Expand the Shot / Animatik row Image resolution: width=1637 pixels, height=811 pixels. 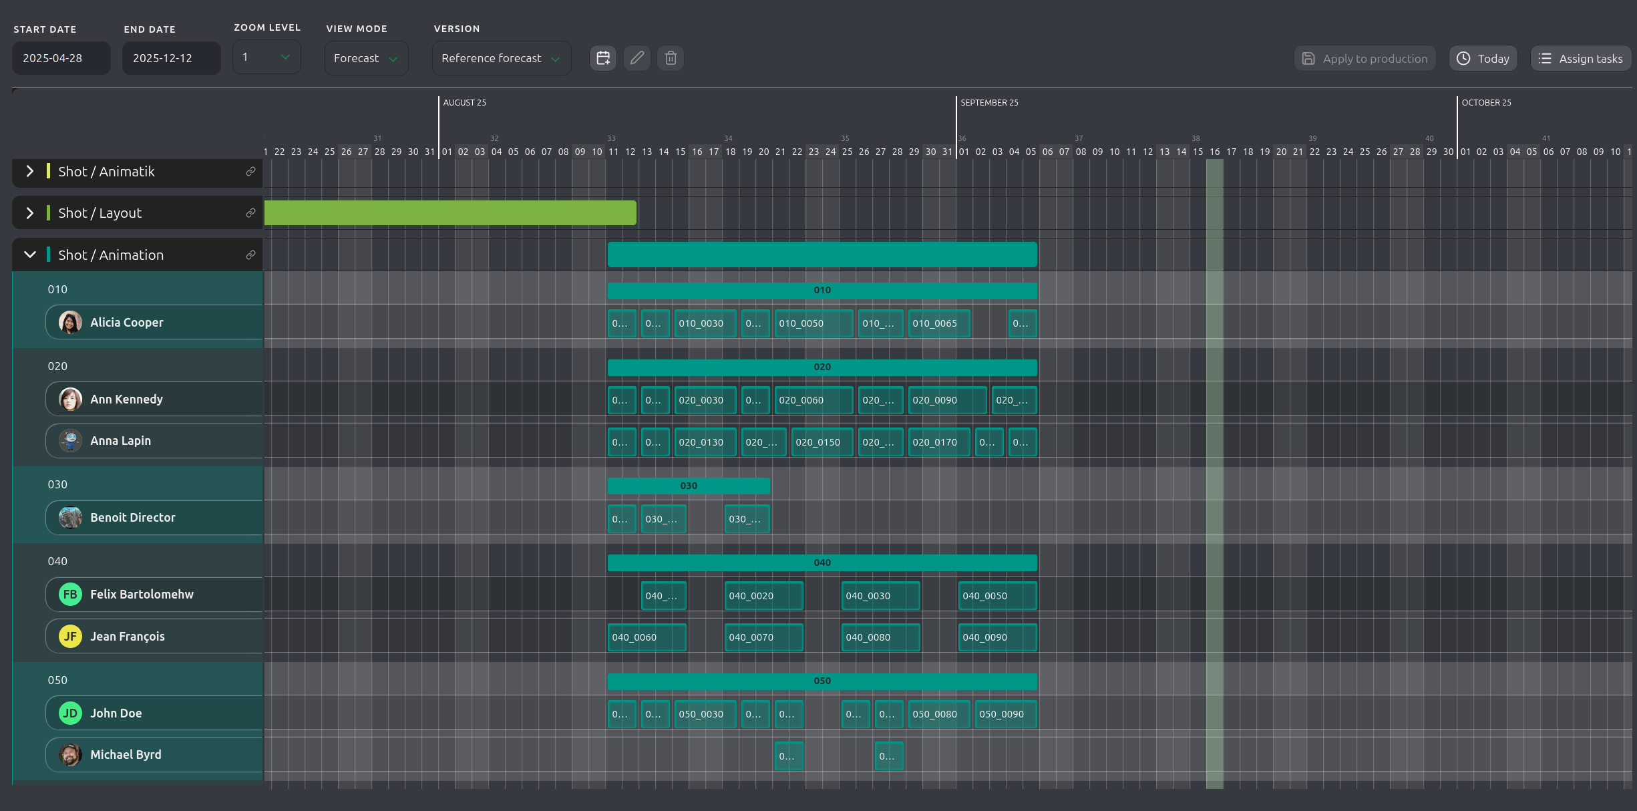pyautogui.click(x=29, y=172)
